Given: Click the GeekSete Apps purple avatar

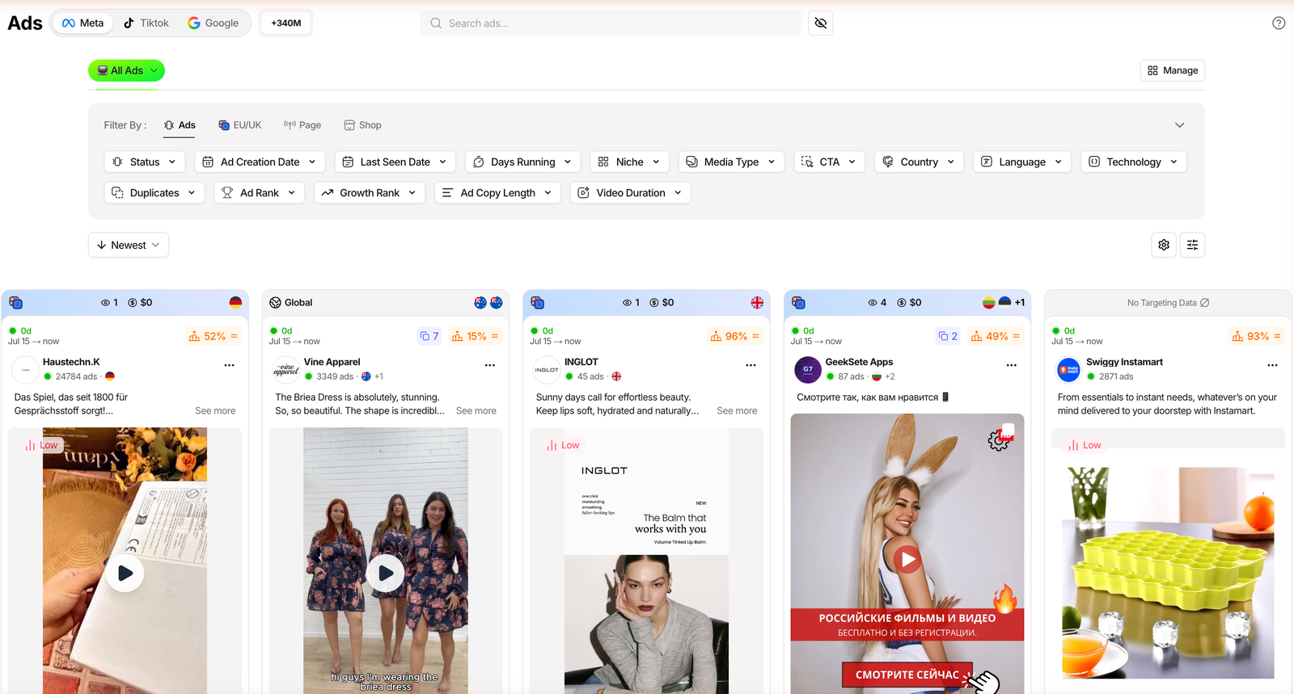Looking at the screenshot, I should coord(808,370).
